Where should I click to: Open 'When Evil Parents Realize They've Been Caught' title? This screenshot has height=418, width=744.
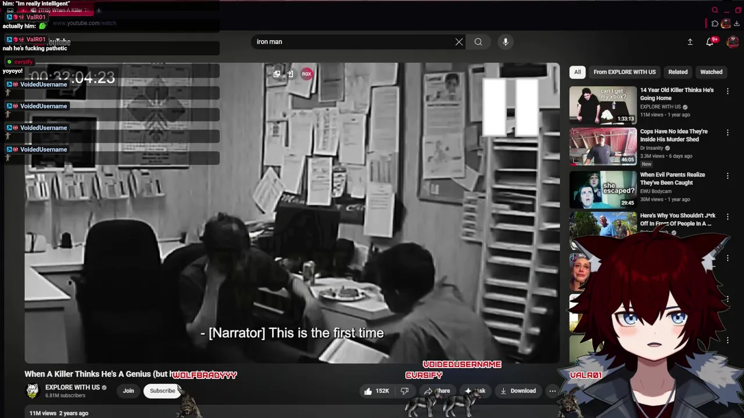[673, 178]
